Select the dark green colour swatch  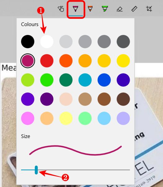click(66, 80)
